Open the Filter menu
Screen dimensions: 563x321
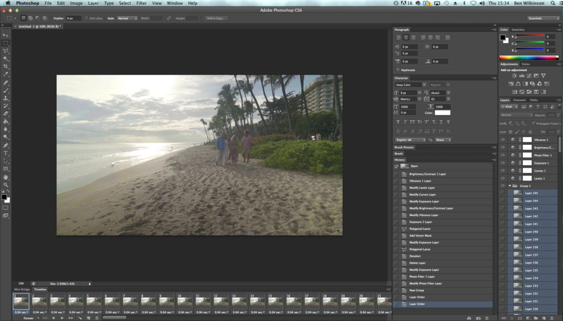[141, 3]
